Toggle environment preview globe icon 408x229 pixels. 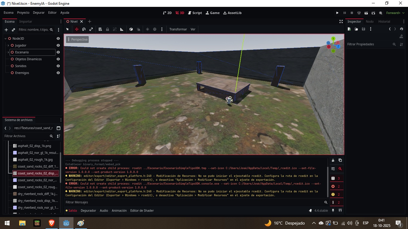155,29
